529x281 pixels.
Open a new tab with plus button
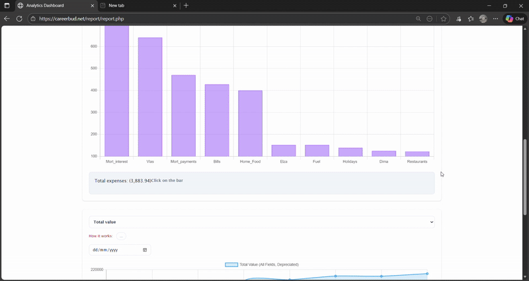point(186,5)
